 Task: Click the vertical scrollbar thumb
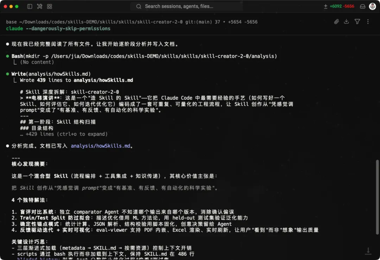377,197
